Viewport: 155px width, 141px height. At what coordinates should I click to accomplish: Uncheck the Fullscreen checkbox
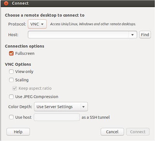pyautogui.click(x=11, y=54)
